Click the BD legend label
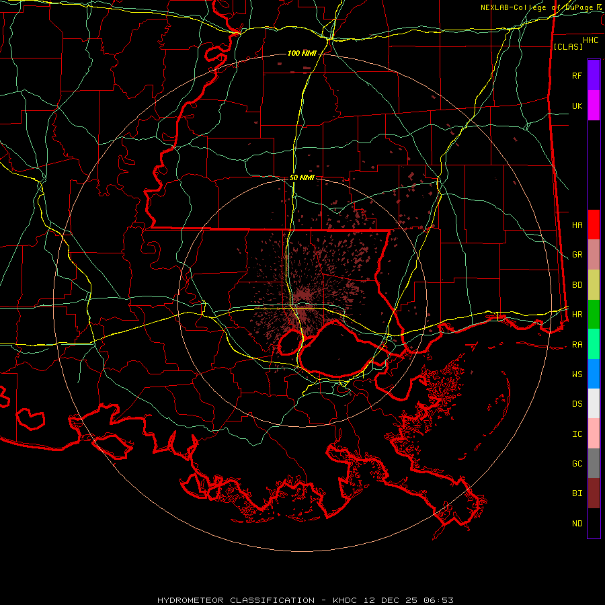The image size is (605, 605). [577, 285]
